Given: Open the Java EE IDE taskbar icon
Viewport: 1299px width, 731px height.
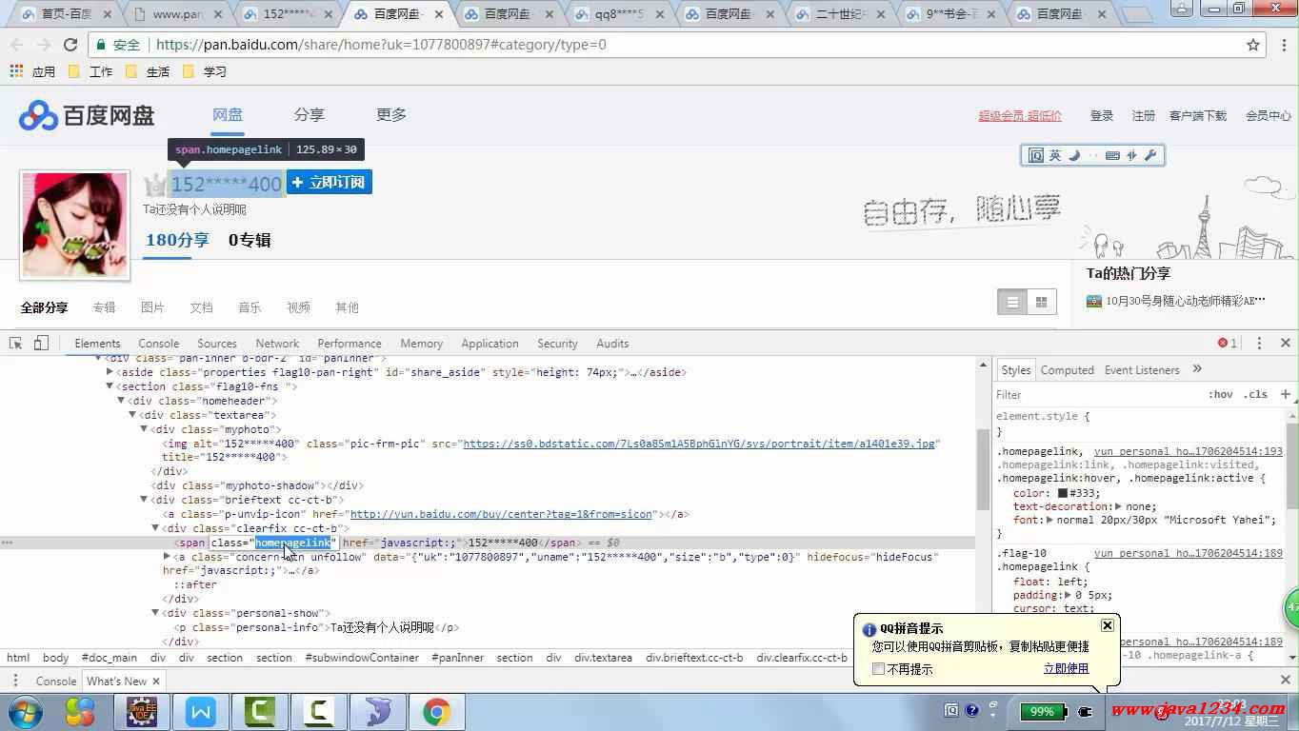Looking at the screenshot, I should pyautogui.click(x=142, y=711).
